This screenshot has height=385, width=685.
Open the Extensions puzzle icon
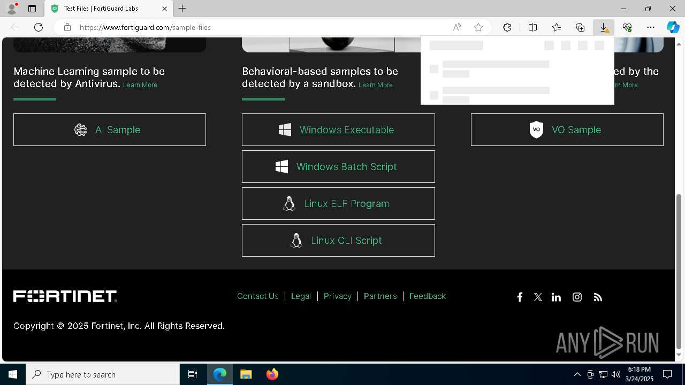(507, 27)
